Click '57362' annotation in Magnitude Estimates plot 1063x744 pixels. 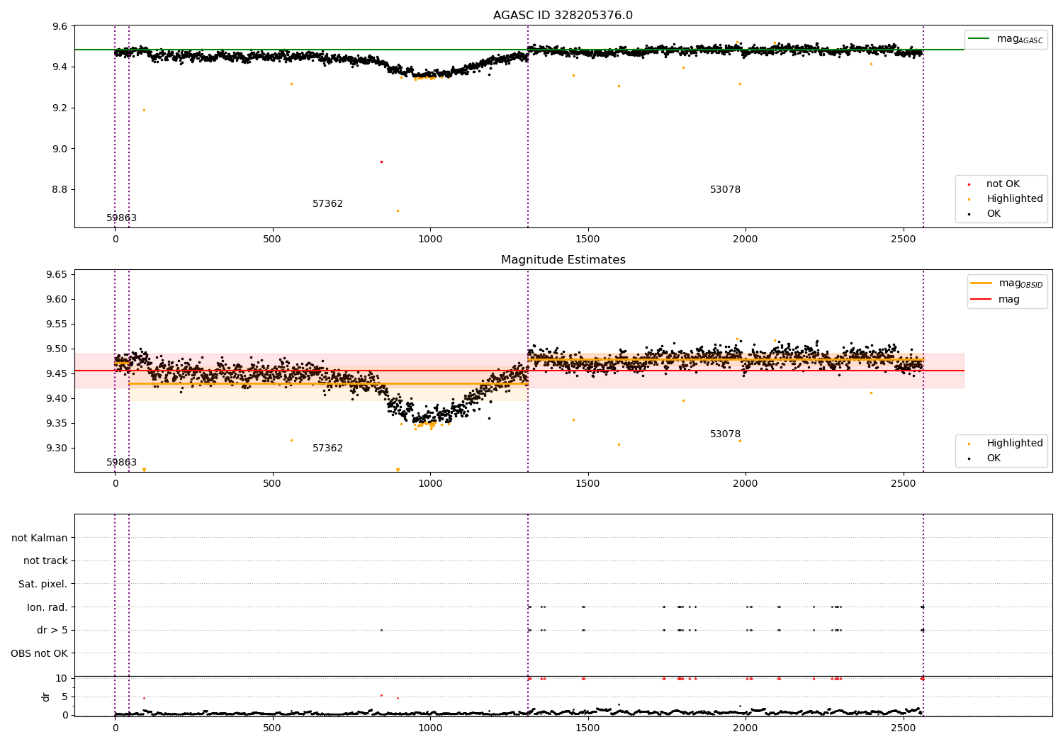click(327, 449)
